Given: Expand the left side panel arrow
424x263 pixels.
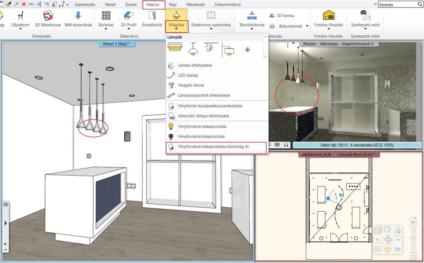Looking at the screenshot, I should point(5,223).
